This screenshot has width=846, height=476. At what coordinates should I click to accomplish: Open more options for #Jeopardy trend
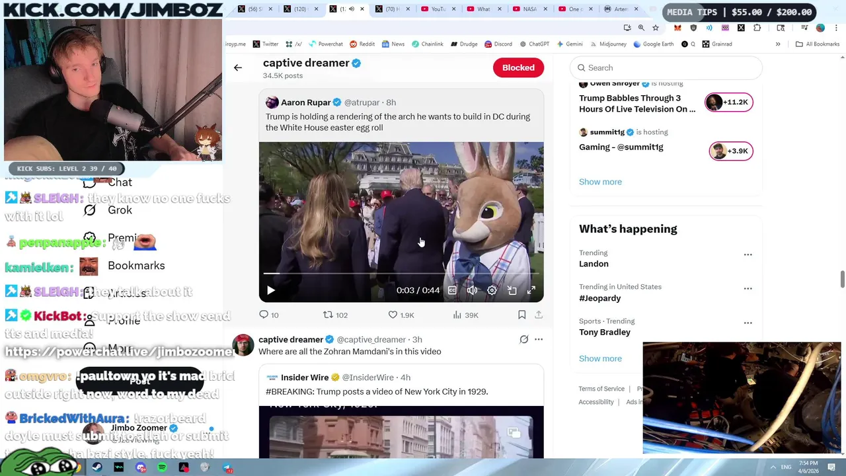click(x=748, y=289)
